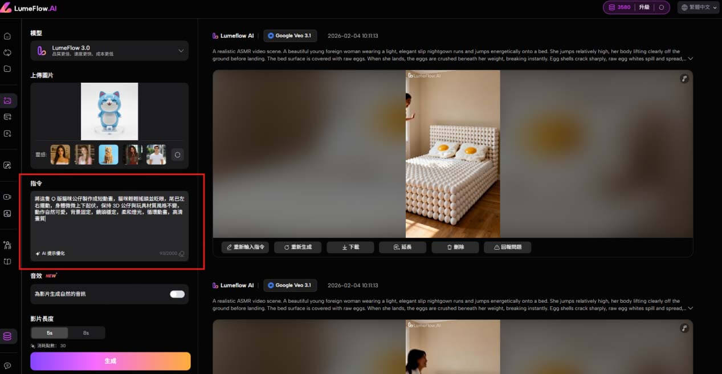Open the LumeFlow 3.0 model dropdown
The image size is (722, 374).
109,51
